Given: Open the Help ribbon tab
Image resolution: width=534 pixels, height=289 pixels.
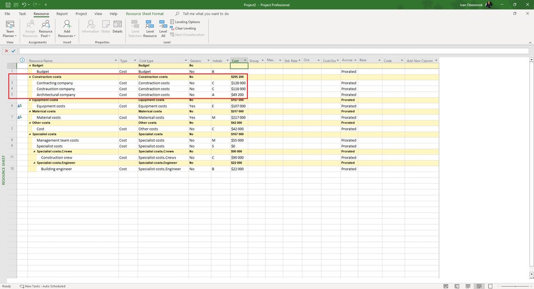Looking at the screenshot, I should pos(114,13).
